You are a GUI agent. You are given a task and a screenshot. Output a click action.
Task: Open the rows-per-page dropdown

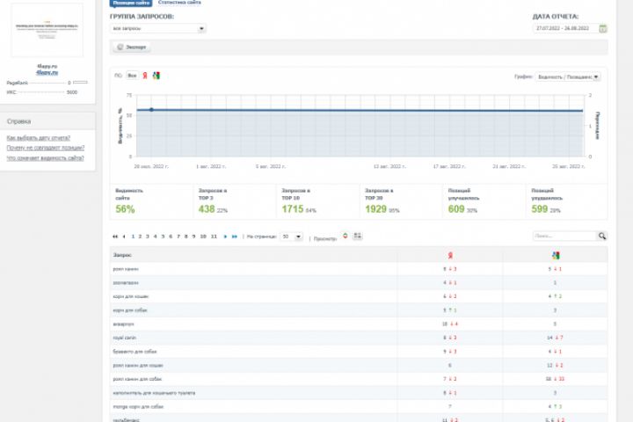pos(292,236)
